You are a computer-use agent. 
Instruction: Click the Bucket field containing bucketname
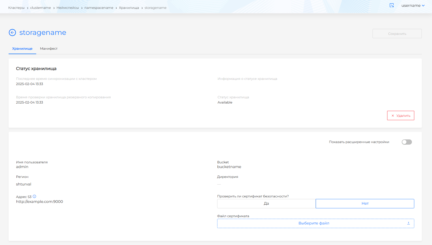tap(229, 167)
